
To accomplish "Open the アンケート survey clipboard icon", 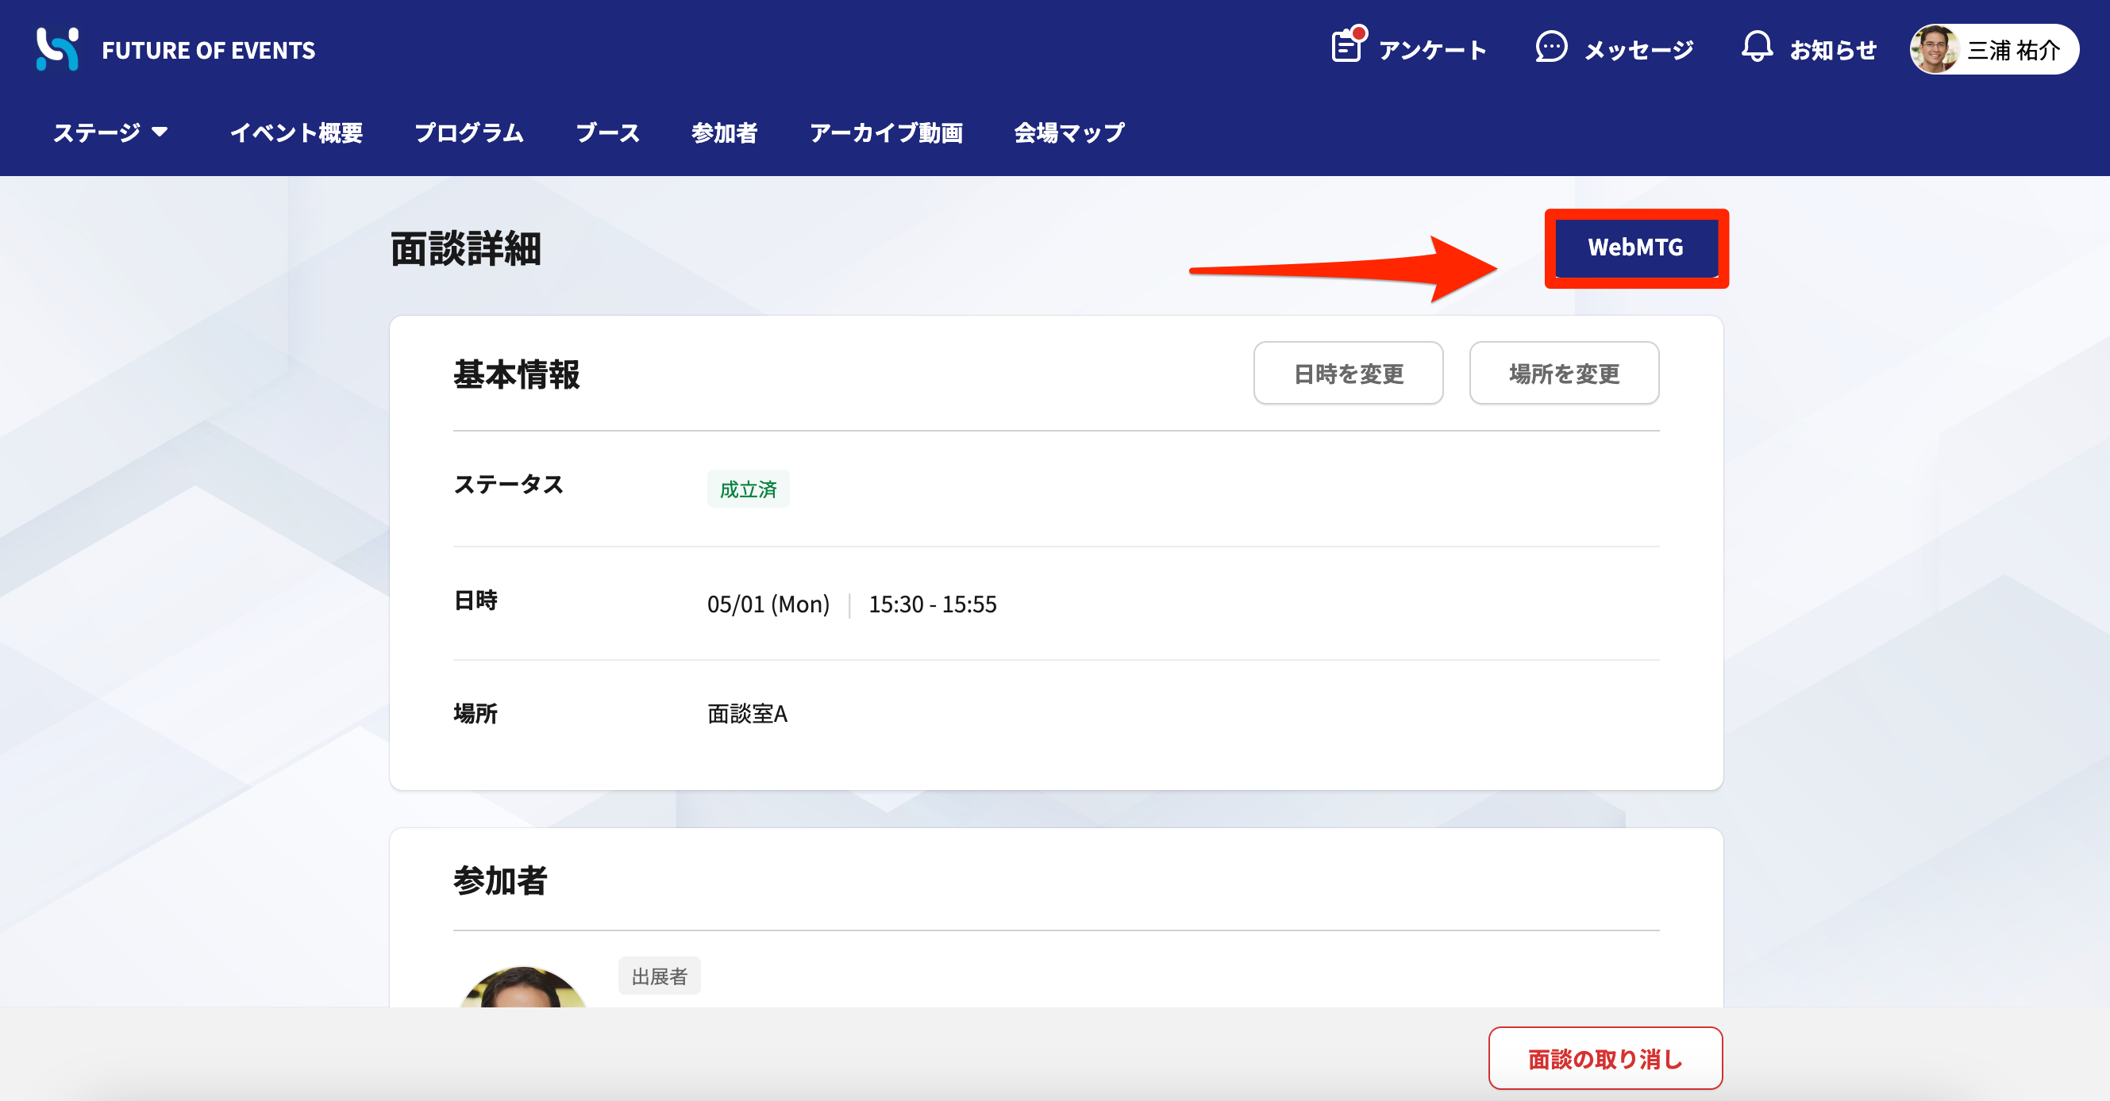I will 1347,45.
